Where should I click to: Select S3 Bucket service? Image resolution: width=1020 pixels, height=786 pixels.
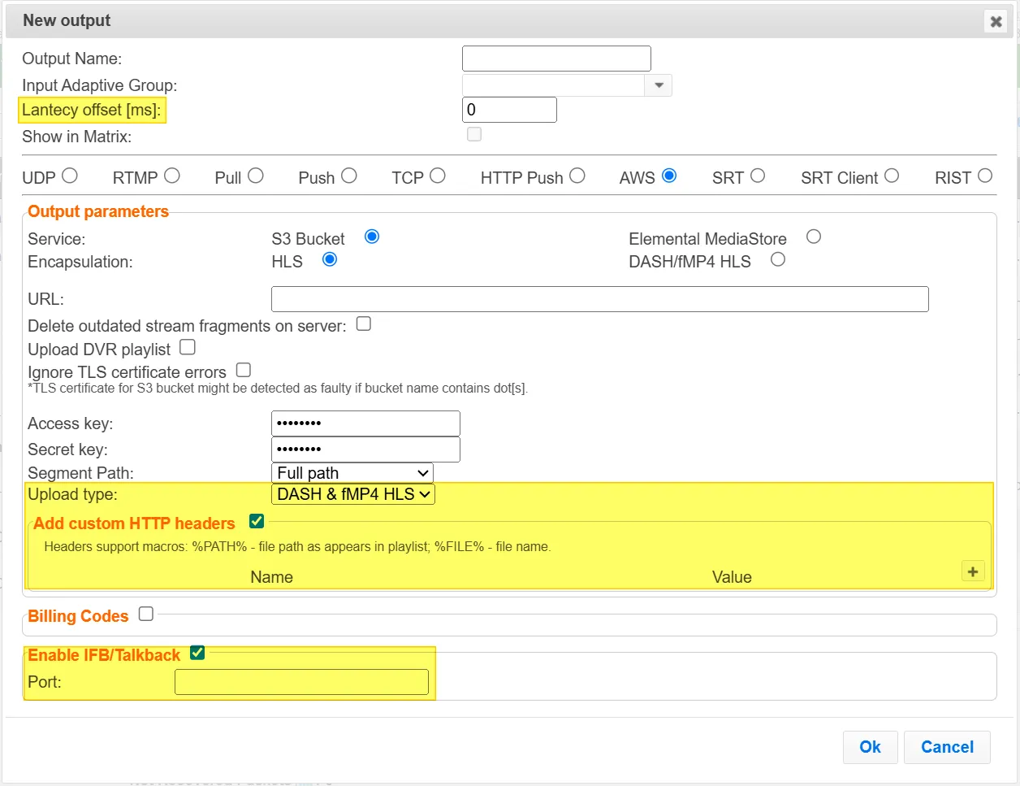(372, 237)
